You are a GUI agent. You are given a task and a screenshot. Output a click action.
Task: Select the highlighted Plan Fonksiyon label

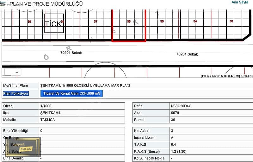point(15,93)
